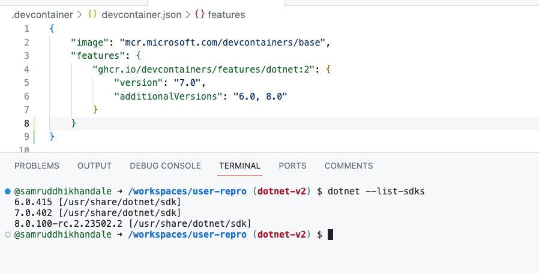
Task: Switch to the OUTPUT tab
Action: pyautogui.click(x=94, y=166)
